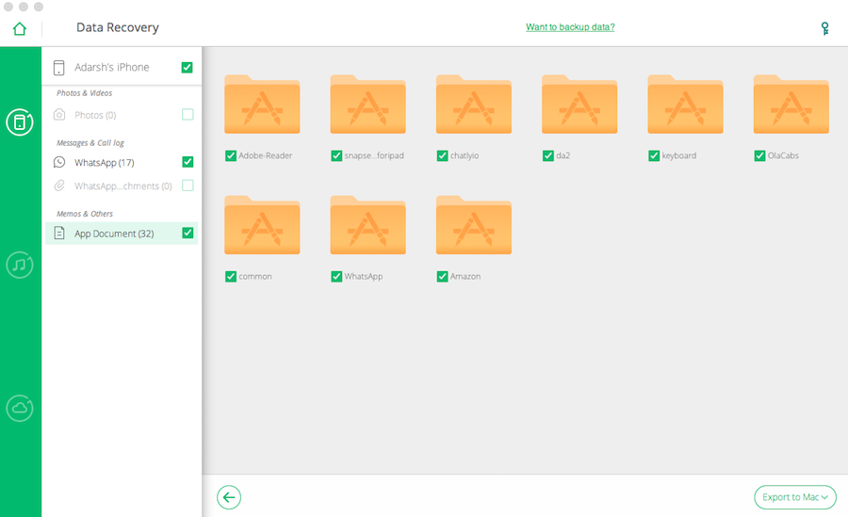Image resolution: width=848 pixels, height=517 pixels.
Task: Enable the Photos (0) checkbox
Action: 188,115
